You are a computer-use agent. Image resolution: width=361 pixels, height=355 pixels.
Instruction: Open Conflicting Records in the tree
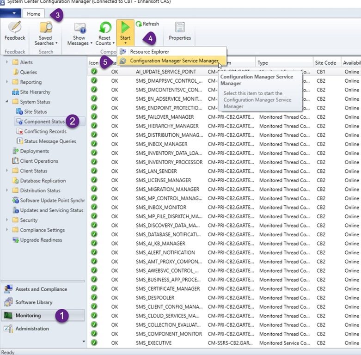click(x=45, y=131)
